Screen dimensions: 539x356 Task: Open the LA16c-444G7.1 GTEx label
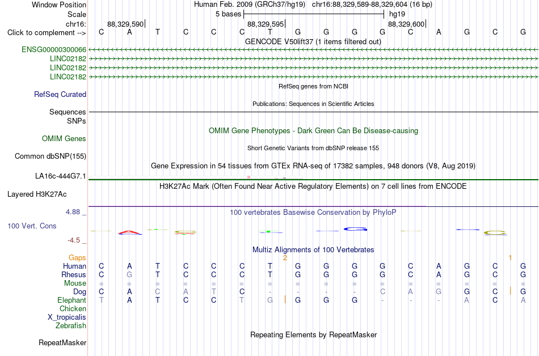[x=61, y=176]
